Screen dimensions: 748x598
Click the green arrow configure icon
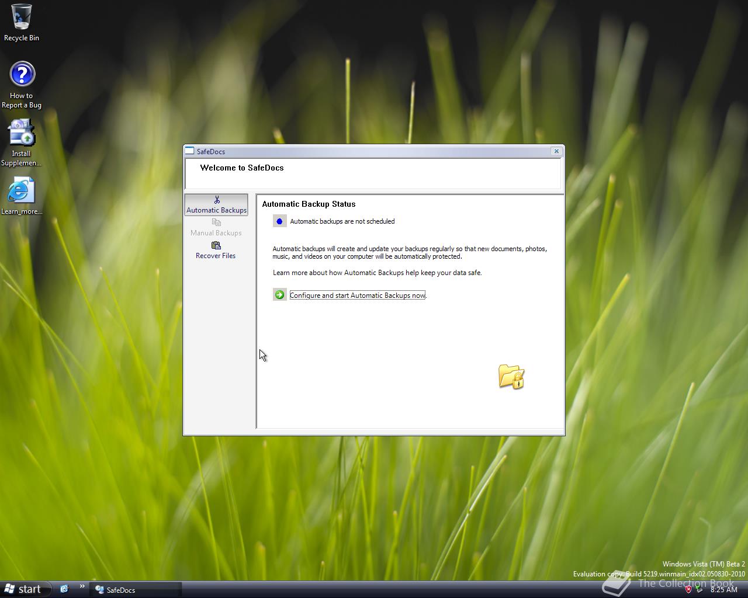click(x=279, y=295)
